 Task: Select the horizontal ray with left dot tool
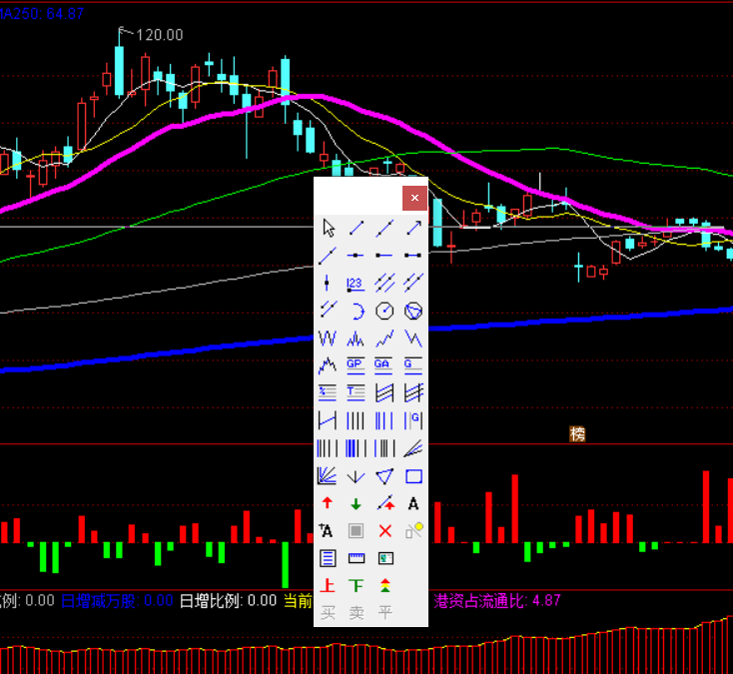384,256
